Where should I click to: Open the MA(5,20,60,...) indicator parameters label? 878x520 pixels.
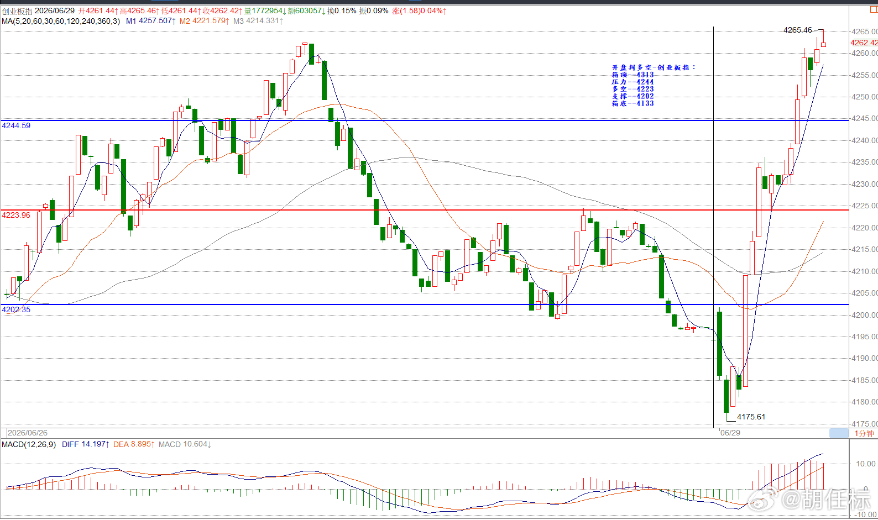[61, 21]
